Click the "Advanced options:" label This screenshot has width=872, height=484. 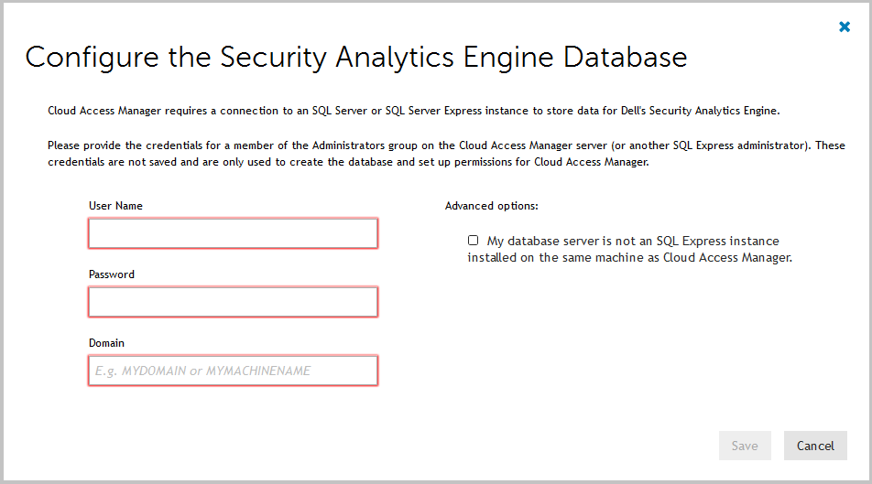tap(491, 206)
